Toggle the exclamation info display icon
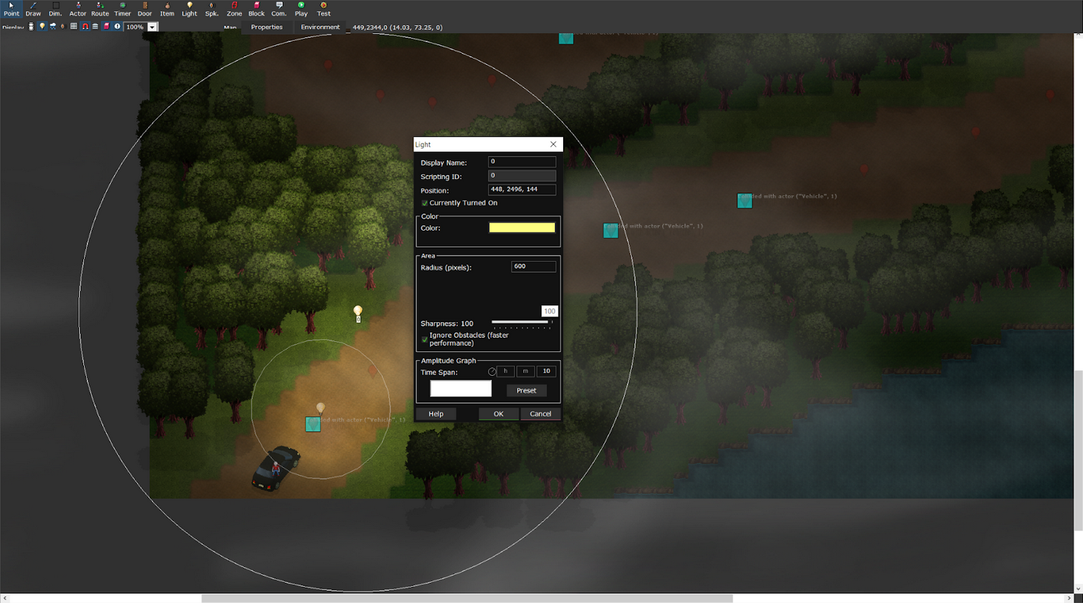Viewport: 1083px width, 603px height. [x=117, y=26]
